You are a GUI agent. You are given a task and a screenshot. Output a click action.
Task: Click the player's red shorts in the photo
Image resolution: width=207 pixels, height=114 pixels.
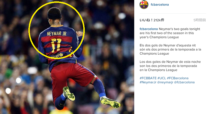tap(71, 77)
